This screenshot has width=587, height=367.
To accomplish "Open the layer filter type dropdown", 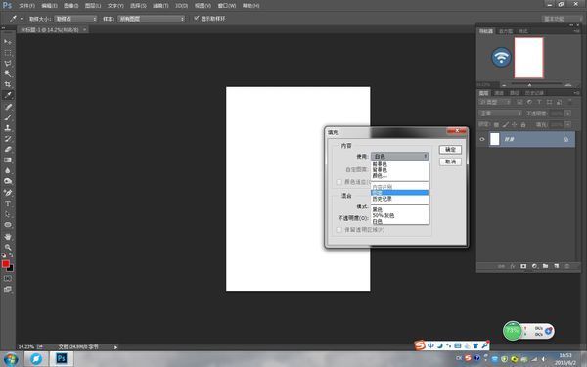I will pyautogui.click(x=496, y=102).
